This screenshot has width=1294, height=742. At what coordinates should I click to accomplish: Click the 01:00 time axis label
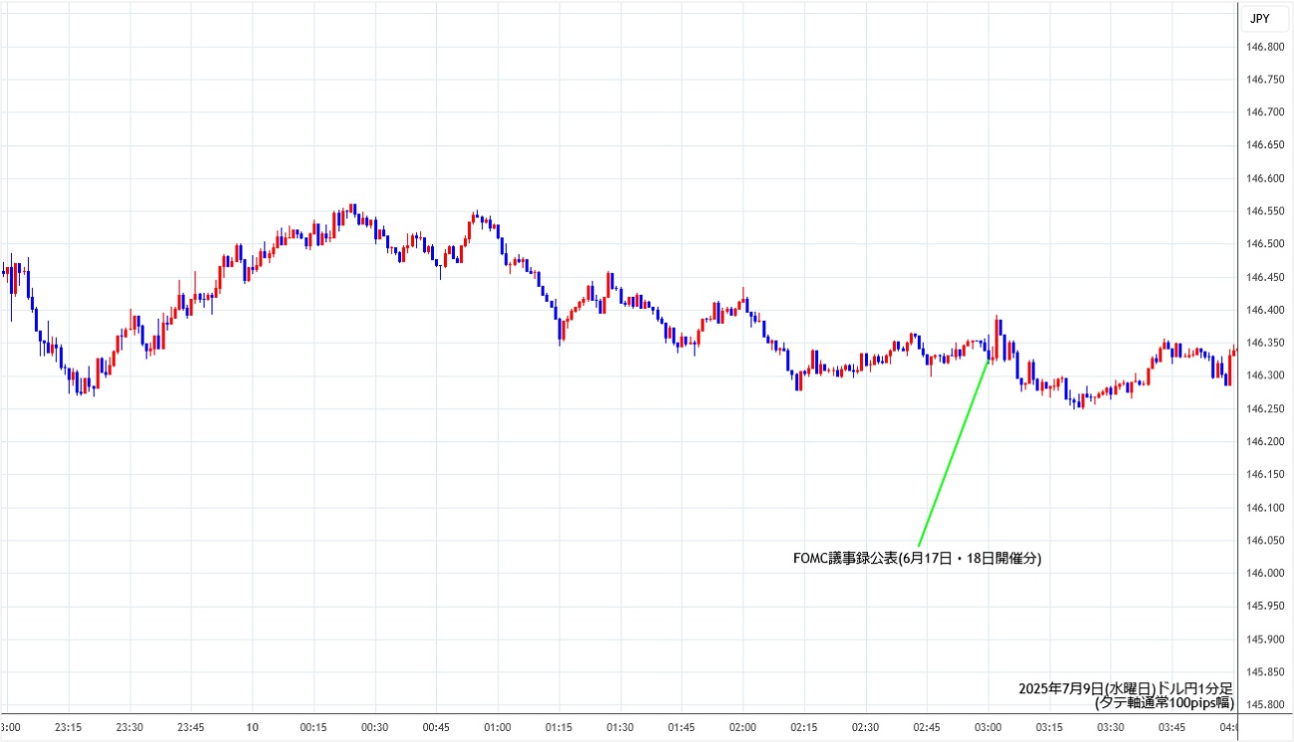click(498, 727)
